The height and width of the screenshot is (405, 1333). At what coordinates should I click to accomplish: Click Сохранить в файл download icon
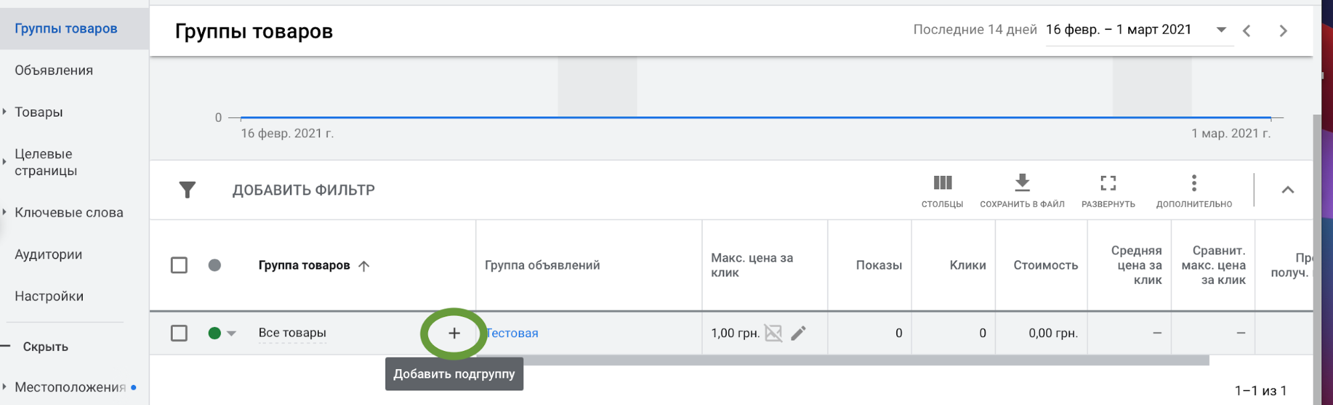[1022, 183]
